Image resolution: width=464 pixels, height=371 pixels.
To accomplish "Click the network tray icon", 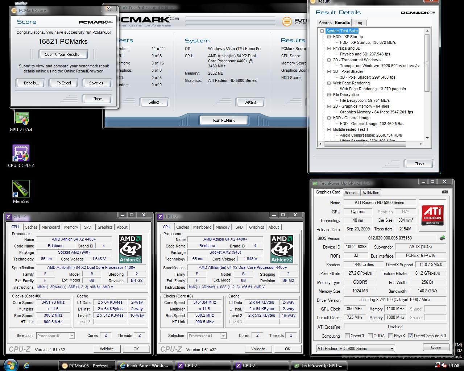I will coord(438,366).
